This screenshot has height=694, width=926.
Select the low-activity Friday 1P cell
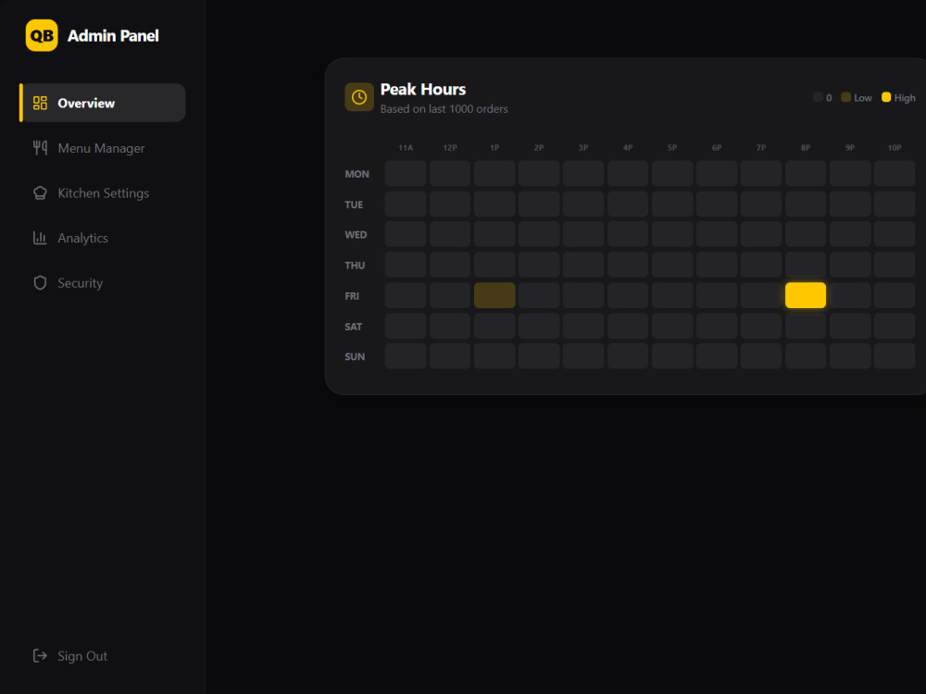494,295
